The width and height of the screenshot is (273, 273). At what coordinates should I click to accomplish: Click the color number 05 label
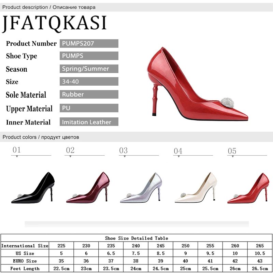tap(232, 151)
